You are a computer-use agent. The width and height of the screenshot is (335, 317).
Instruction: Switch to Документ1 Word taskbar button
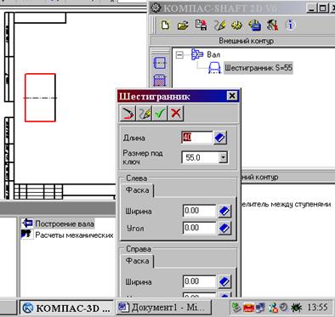[x=164, y=308]
